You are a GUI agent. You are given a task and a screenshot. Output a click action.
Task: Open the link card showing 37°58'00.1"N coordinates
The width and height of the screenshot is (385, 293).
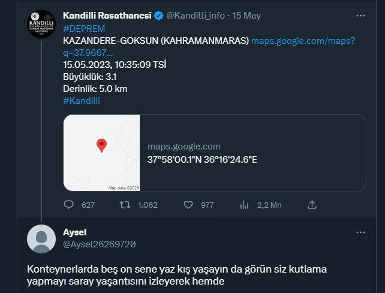215,153
